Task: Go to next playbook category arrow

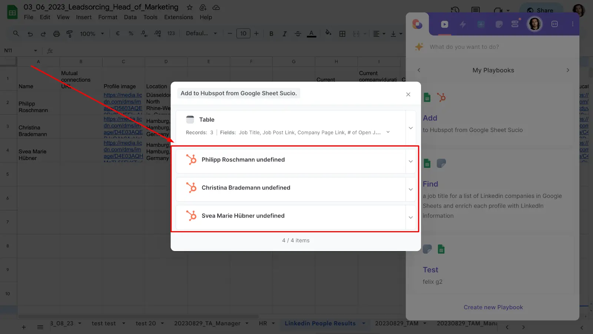Action: (x=568, y=70)
